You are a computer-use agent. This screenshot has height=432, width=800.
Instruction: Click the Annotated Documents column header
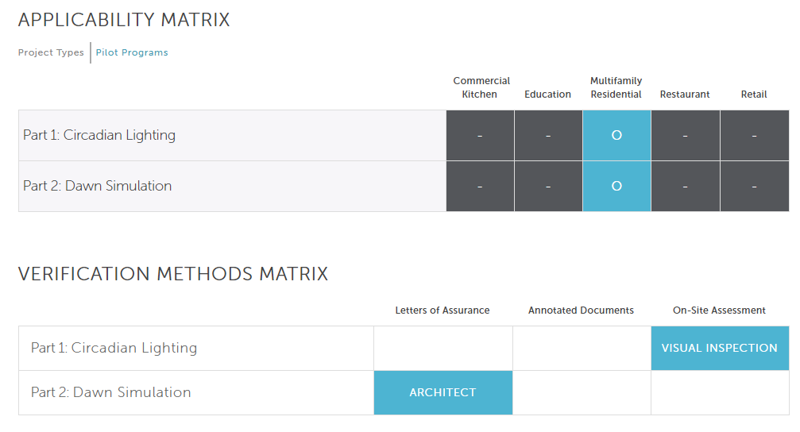pyautogui.click(x=581, y=310)
